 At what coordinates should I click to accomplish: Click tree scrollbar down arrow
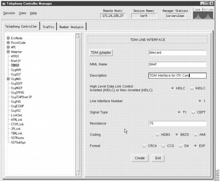[78, 174]
